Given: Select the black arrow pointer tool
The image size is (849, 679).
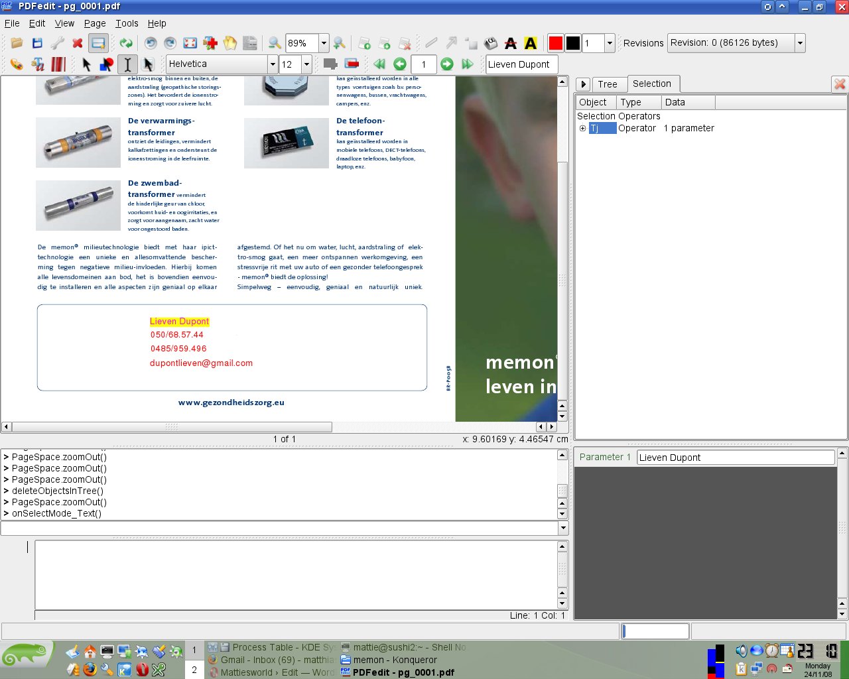Looking at the screenshot, I should [87, 64].
